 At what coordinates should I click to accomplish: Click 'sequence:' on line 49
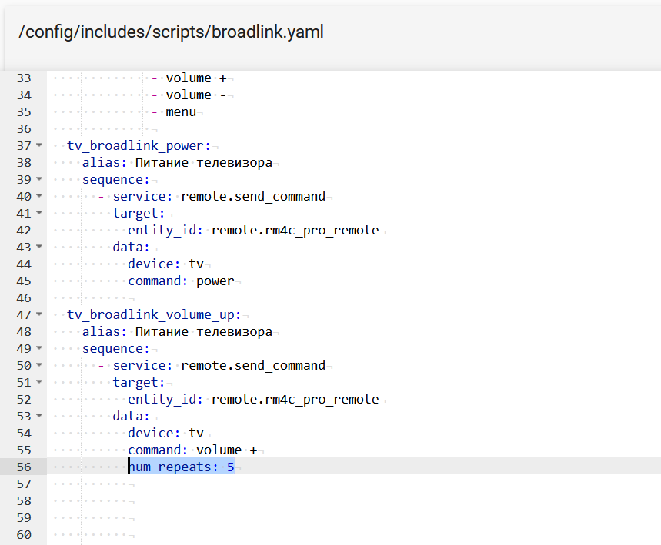click(x=116, y=349)
